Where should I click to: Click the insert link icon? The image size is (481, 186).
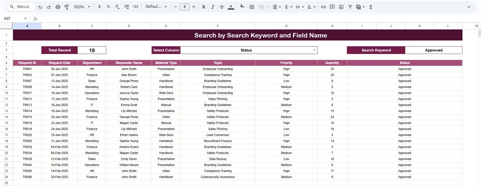323,7
